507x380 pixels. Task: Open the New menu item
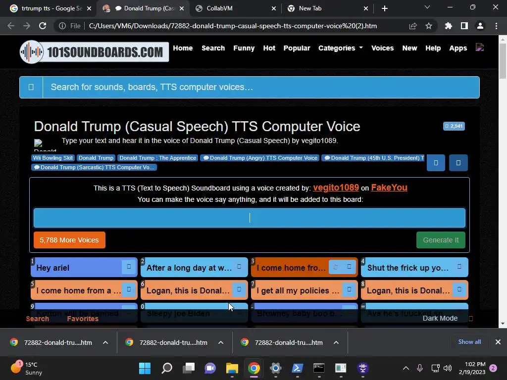click(409, 48)
